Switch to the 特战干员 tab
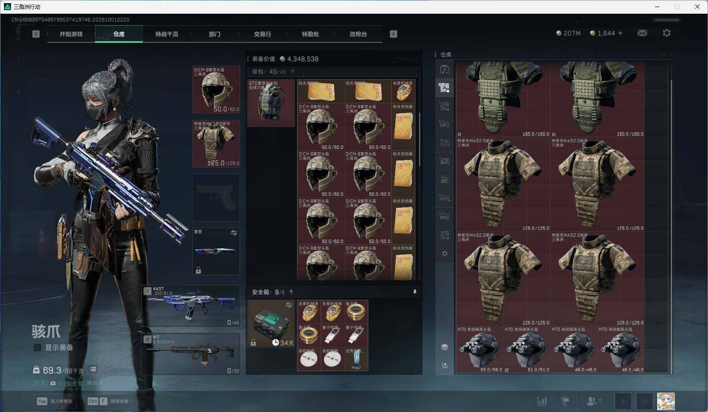 click(167, 34)
